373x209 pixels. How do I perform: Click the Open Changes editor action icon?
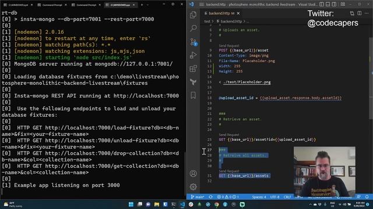352,13
